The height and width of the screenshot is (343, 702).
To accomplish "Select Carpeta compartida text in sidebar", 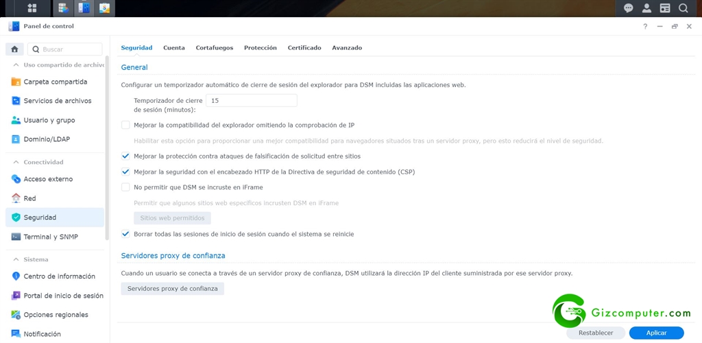I will point(56,82).
